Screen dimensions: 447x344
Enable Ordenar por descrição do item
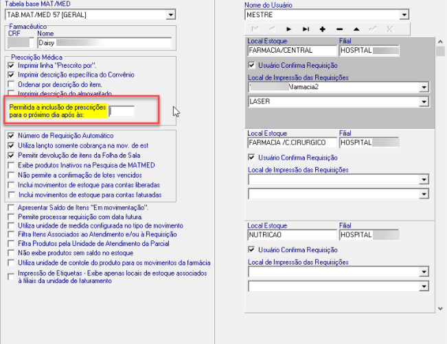[x=11, y=84]
